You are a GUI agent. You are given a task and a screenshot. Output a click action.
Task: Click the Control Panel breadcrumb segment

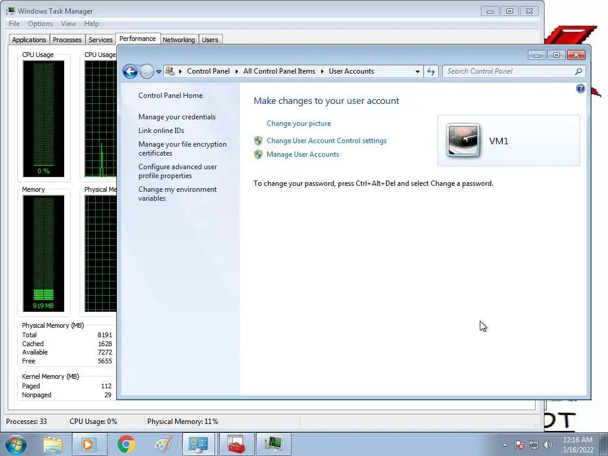click(x=208, y=71)
